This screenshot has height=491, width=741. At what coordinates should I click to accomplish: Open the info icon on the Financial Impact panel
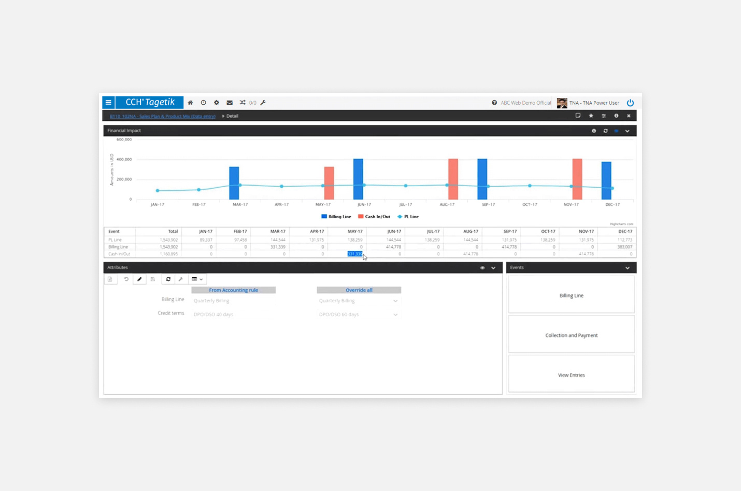(x=593, y=131)
